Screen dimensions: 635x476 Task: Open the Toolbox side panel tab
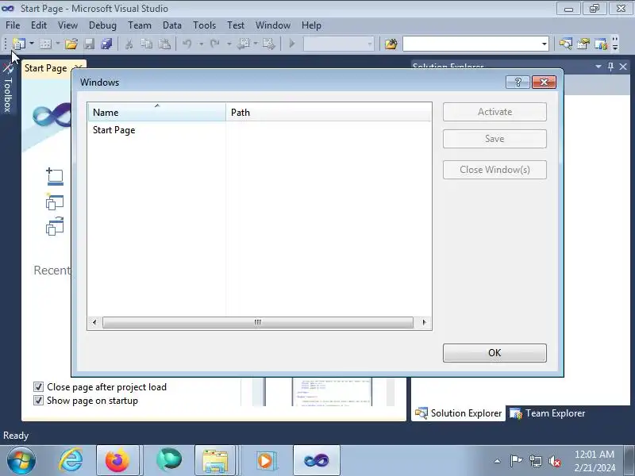click(8, 90)
